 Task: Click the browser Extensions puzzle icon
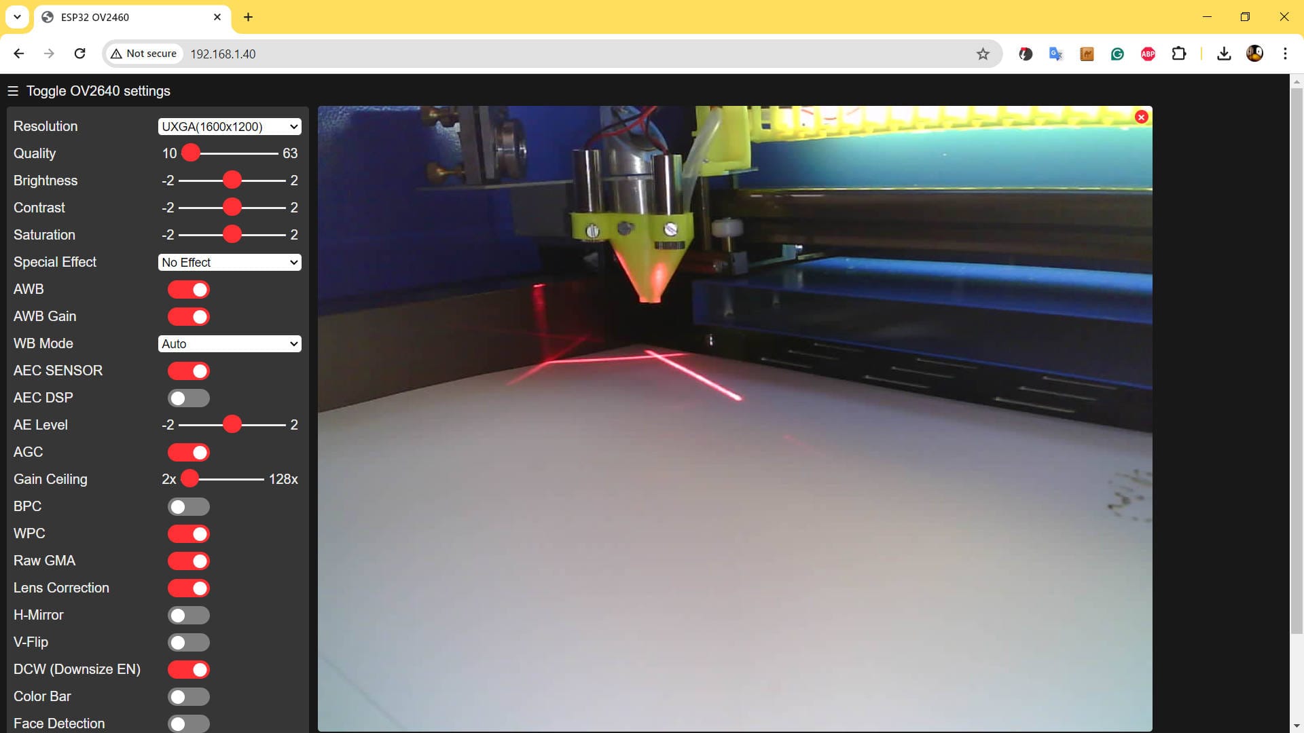pos(1179,54)
